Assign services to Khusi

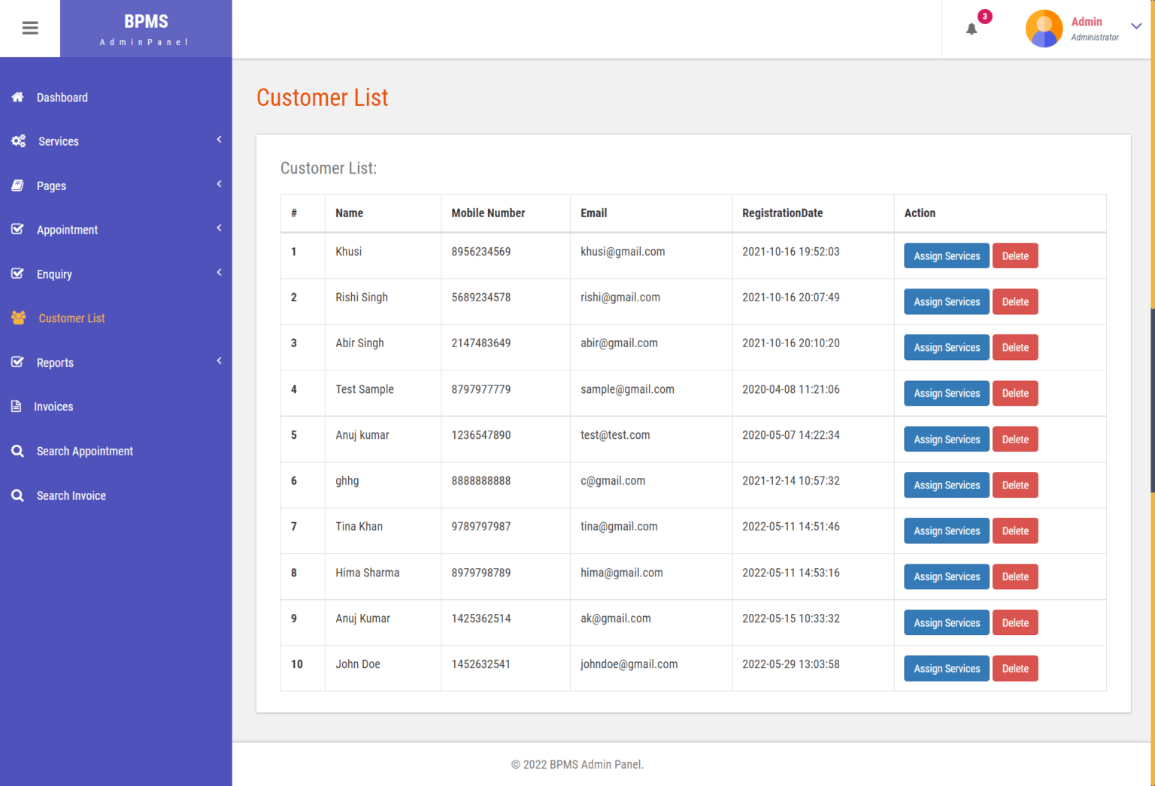(946, 255)
